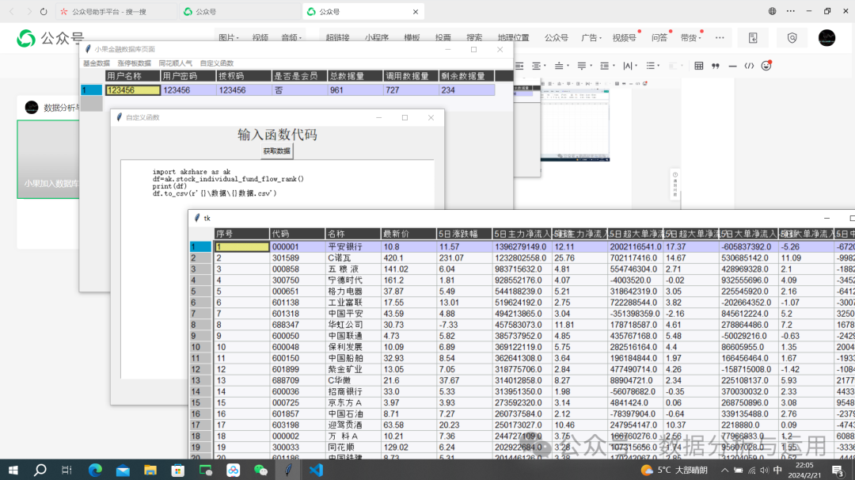This screenshot has width=855, height=480.
Task: Open WeChat from the taskbar
Action: 260,470
